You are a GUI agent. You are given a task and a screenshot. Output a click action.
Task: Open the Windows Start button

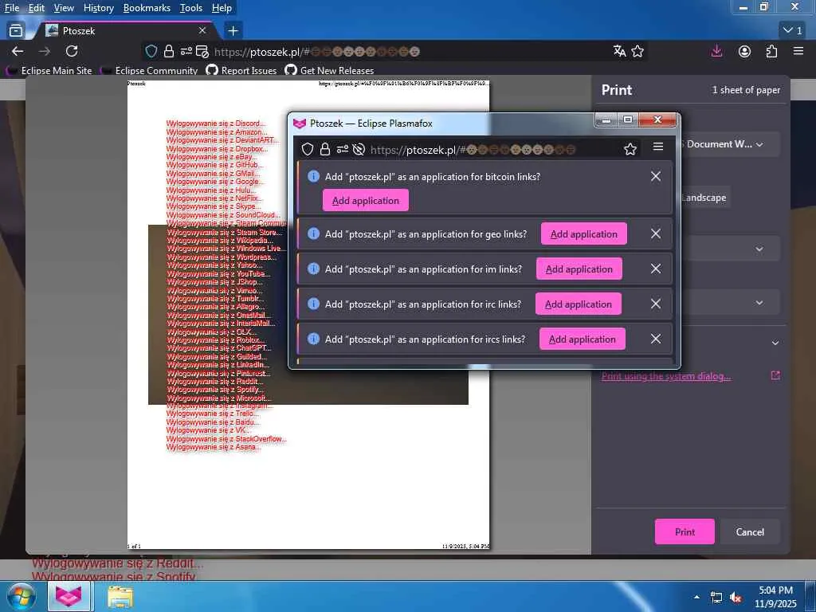(20, 596)
